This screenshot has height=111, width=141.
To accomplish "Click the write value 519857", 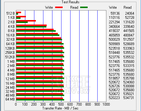I will 114,78.
